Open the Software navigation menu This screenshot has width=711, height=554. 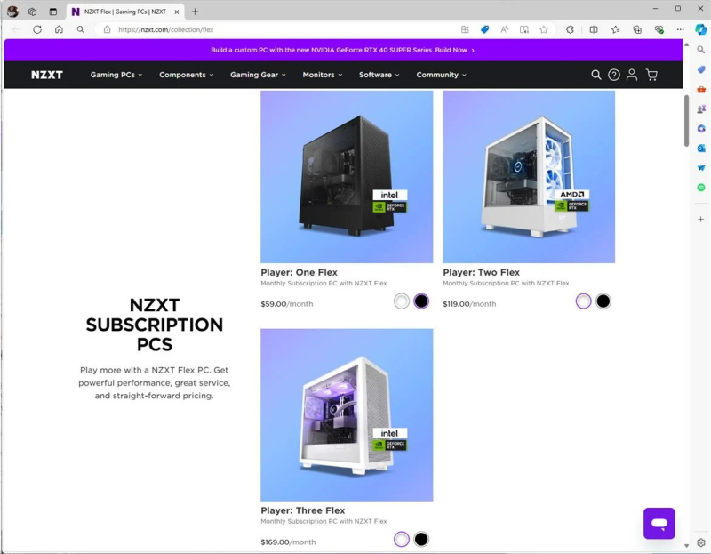coord(379,75)
